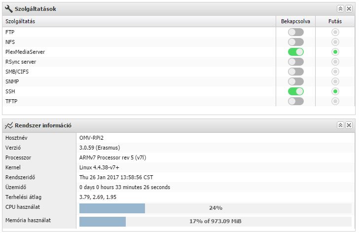
Task: Click the RSync server running indicator
Action: [335, 62]
